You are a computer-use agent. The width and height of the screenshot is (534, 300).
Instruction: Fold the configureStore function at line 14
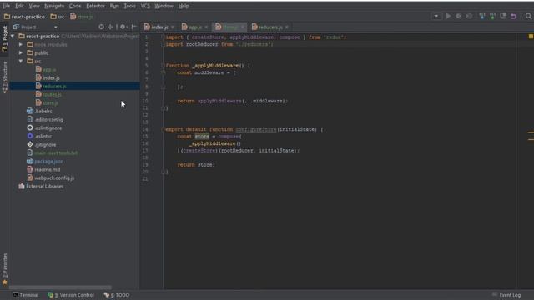click(x=164, y=129)
